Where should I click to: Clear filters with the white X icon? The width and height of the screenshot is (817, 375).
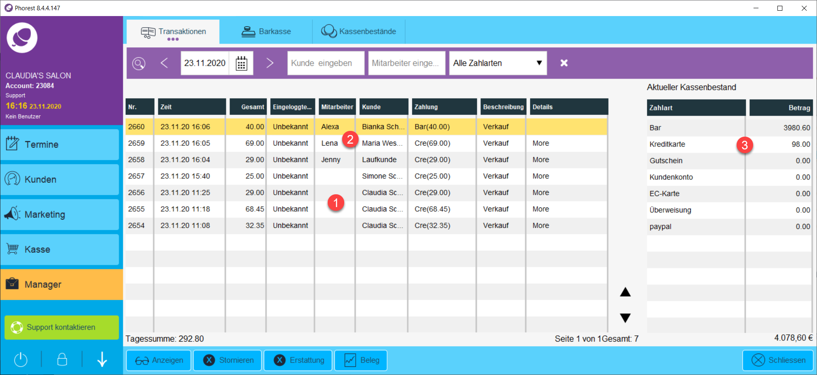(x=564, y=63)
